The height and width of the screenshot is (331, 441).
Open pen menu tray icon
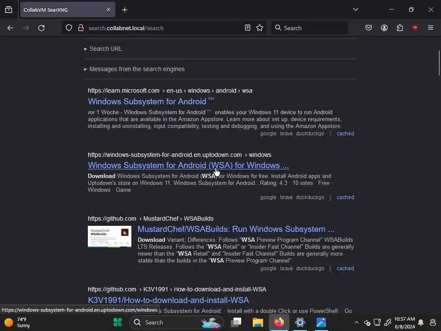(x=388, y=322)
